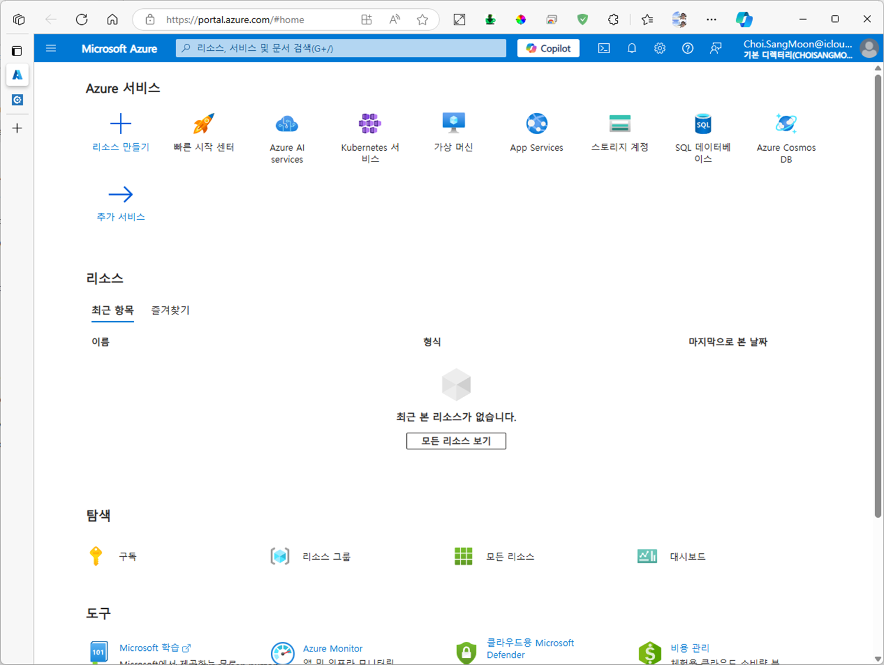884x665 pixels.
Task: Click the browser address bar URL
Action: click(235, 20)
